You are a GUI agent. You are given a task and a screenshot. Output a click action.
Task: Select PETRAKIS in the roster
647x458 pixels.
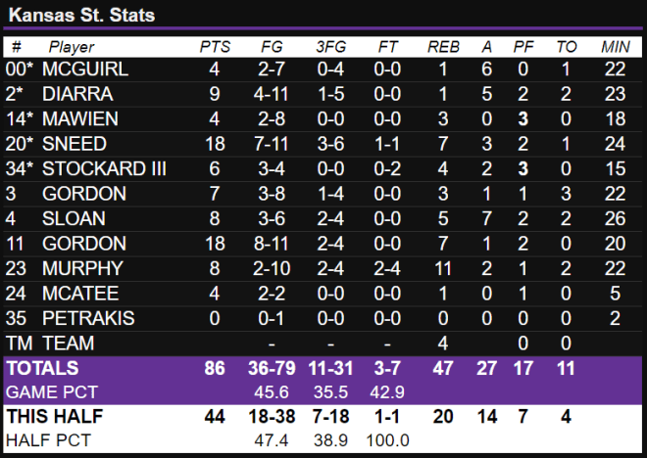[x=88, y=318]
